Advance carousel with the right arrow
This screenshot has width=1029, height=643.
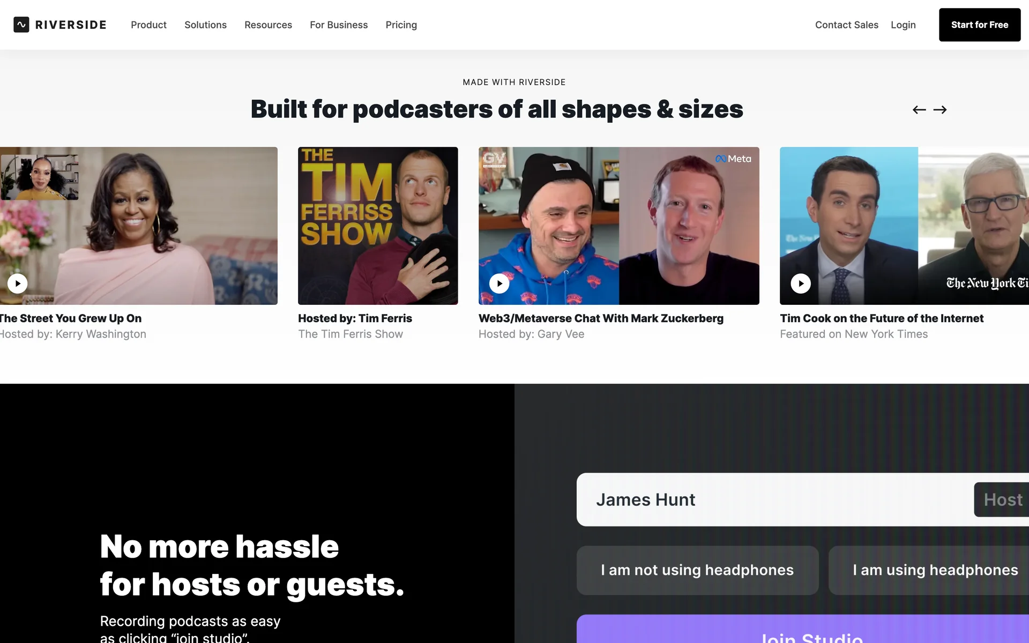tap(940, 110)
